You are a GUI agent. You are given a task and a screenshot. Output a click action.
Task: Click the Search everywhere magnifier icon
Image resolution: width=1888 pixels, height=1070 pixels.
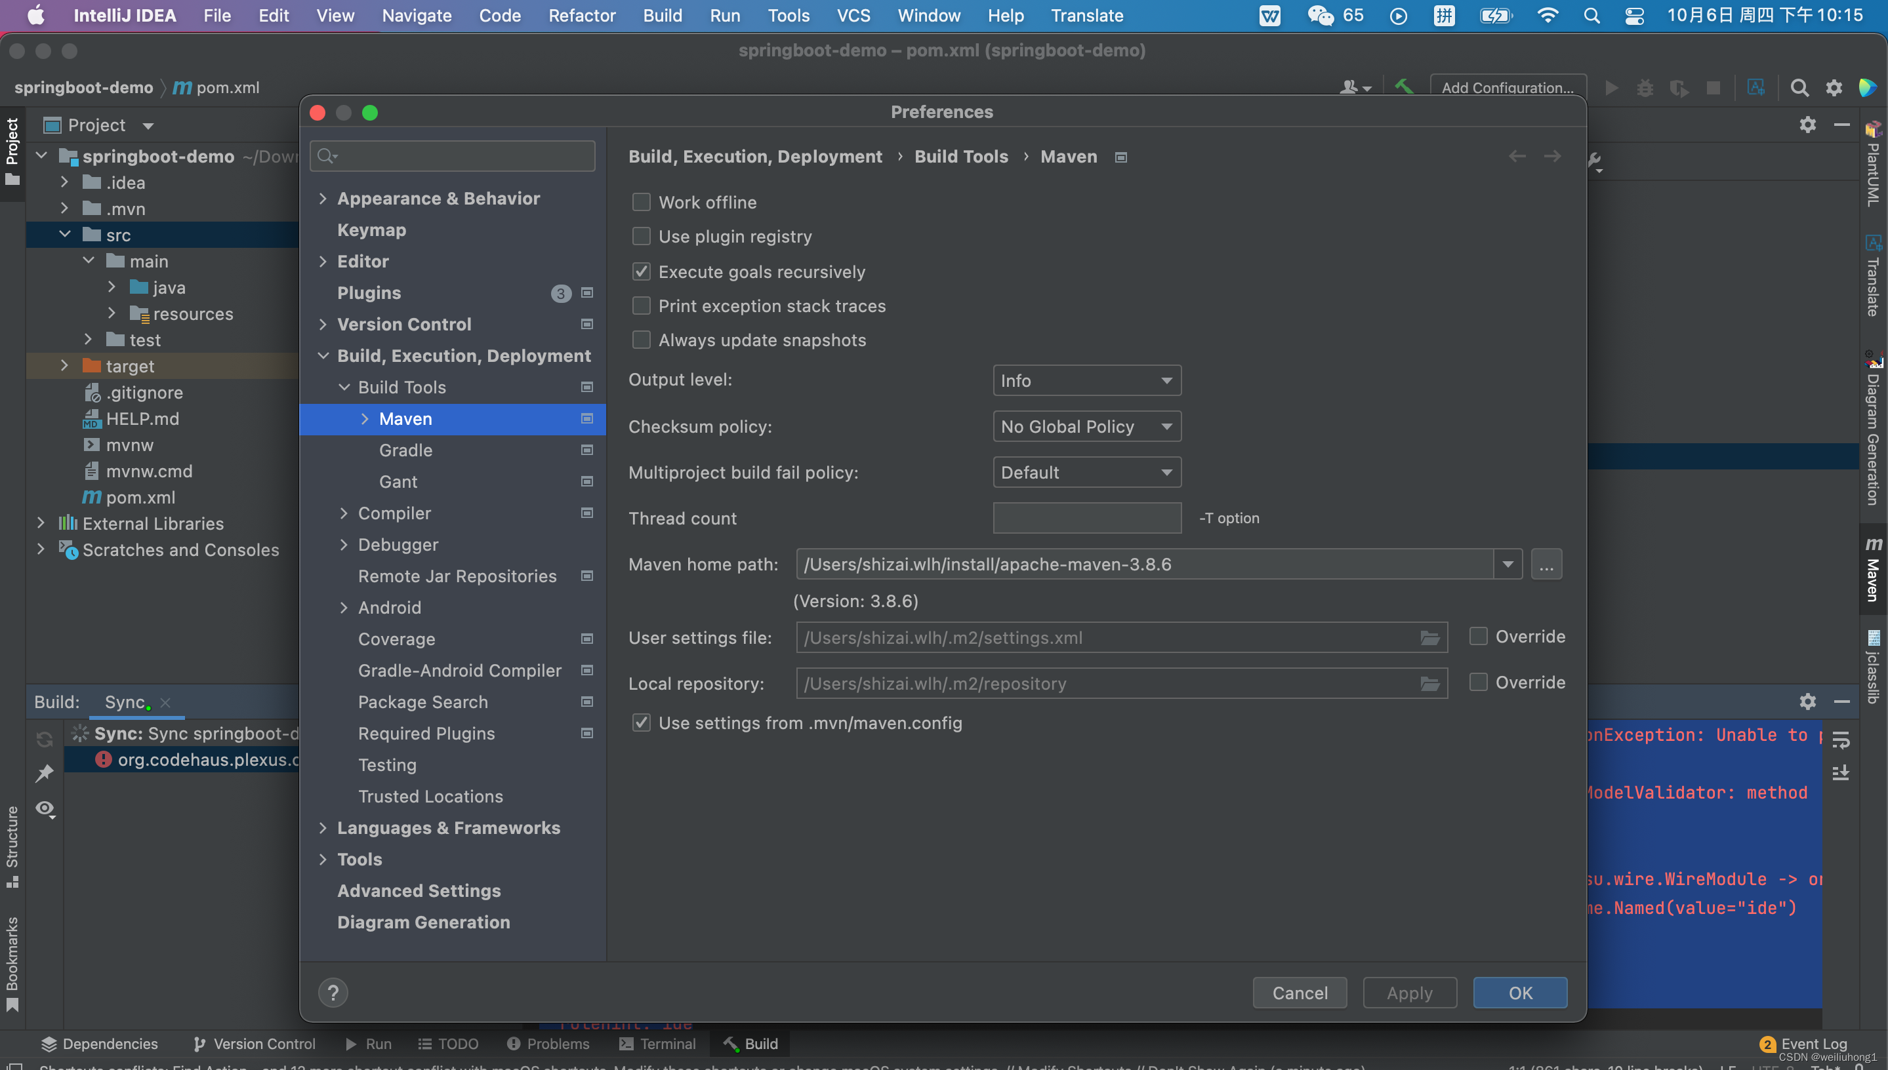1799,87
